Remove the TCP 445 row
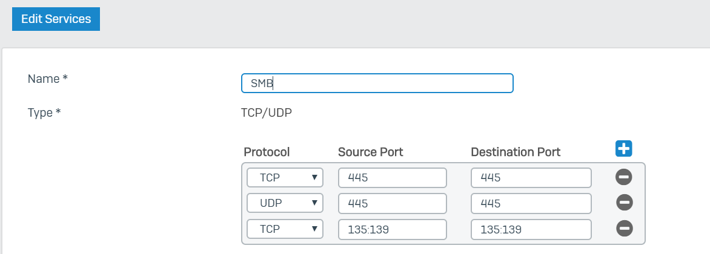 pyautogui.click(x=624, y=177)
